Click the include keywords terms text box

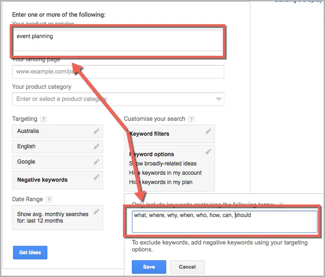coord(225,222)
